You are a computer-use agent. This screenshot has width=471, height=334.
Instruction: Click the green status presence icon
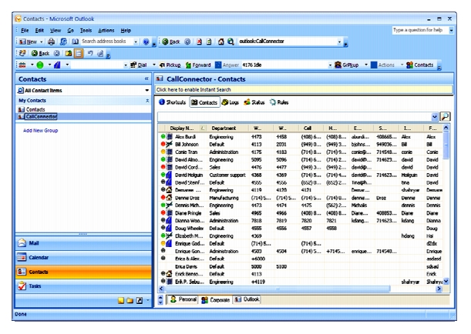click(40, 65)
